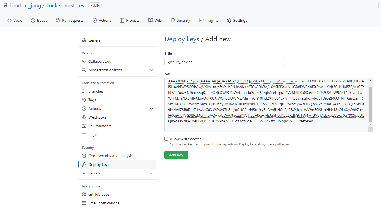381x213 pixels.
Task: Click the Allow write access label text
Action: [186, 139]
